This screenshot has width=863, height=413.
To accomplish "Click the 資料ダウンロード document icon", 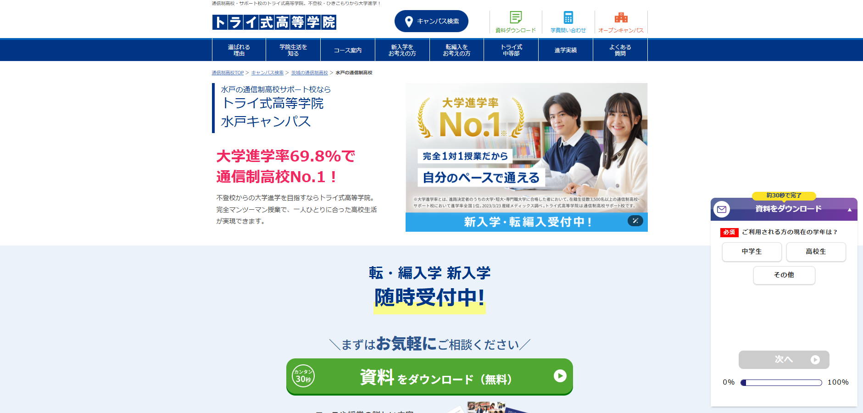I will [x=516, y=17].
